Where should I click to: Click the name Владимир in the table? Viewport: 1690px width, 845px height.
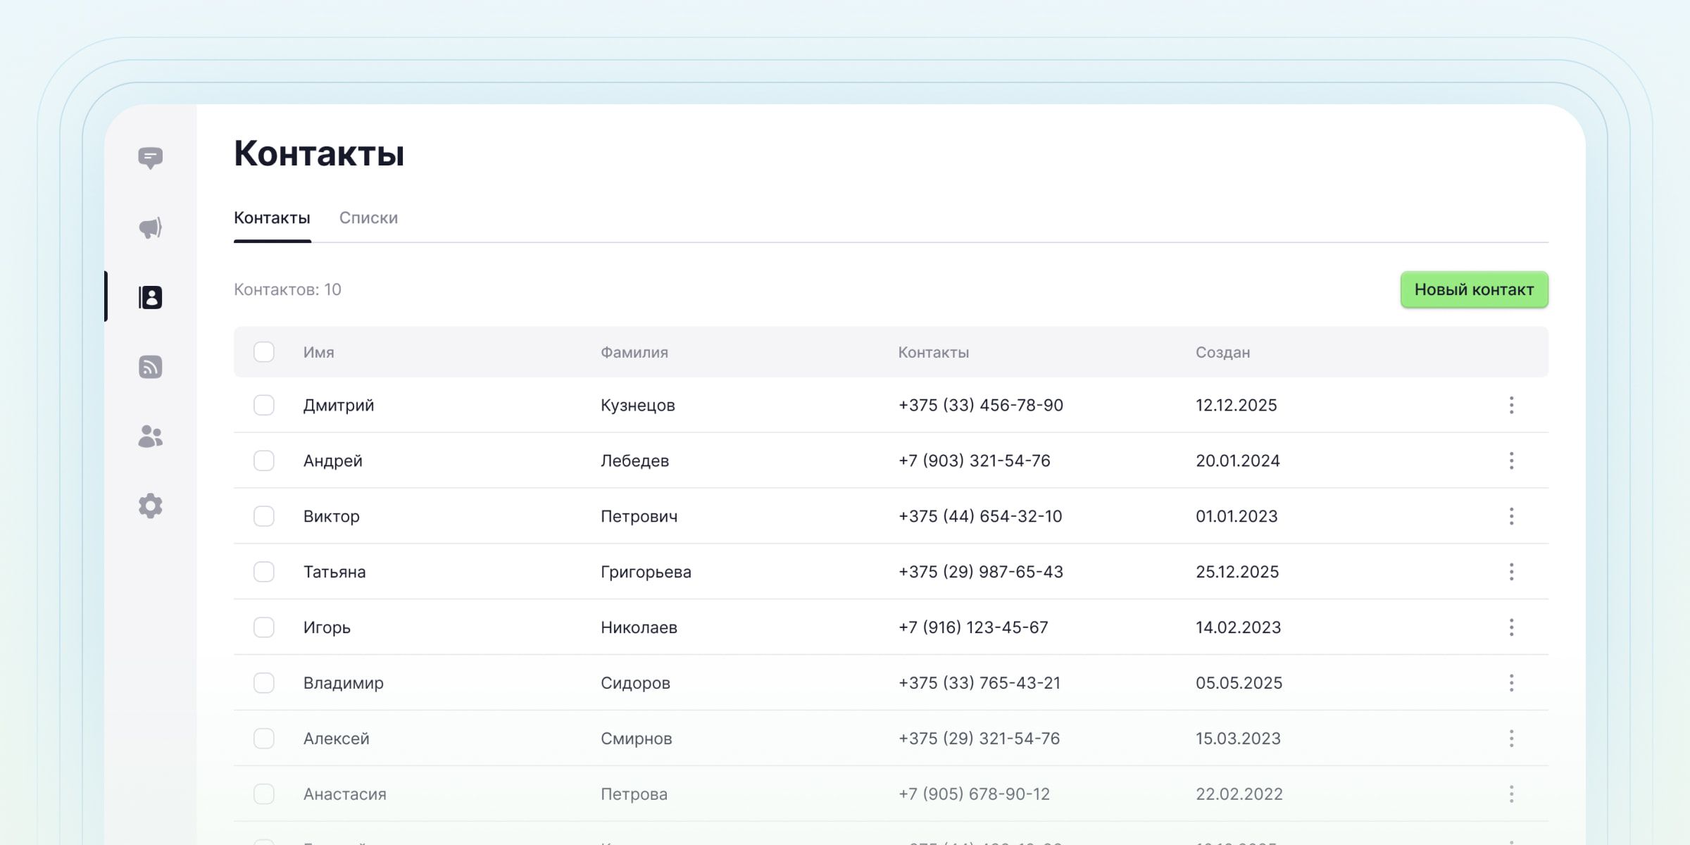(x=344, y=684)
